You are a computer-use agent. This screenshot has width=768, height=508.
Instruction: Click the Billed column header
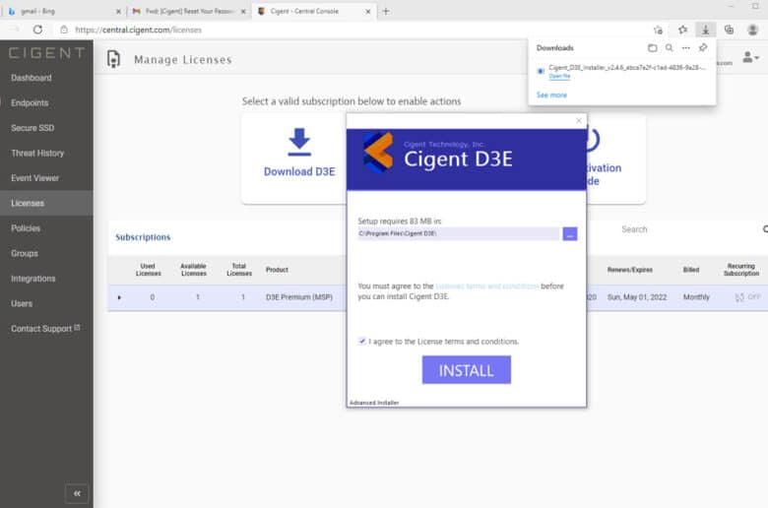[x=691, y=270]
